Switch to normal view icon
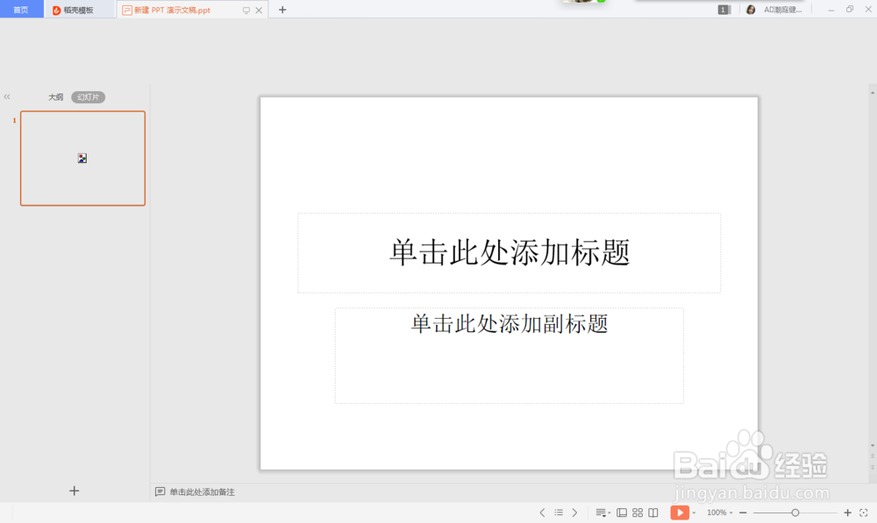 coord(622,512)
